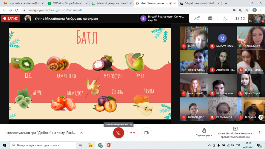Open camera permission icon in address bar
This screenshot has height=149, width=265.
point(234,10)
